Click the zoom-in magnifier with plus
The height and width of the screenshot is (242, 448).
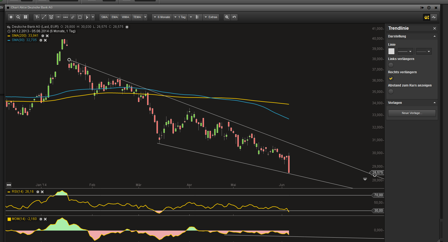(x=227, y=17)
